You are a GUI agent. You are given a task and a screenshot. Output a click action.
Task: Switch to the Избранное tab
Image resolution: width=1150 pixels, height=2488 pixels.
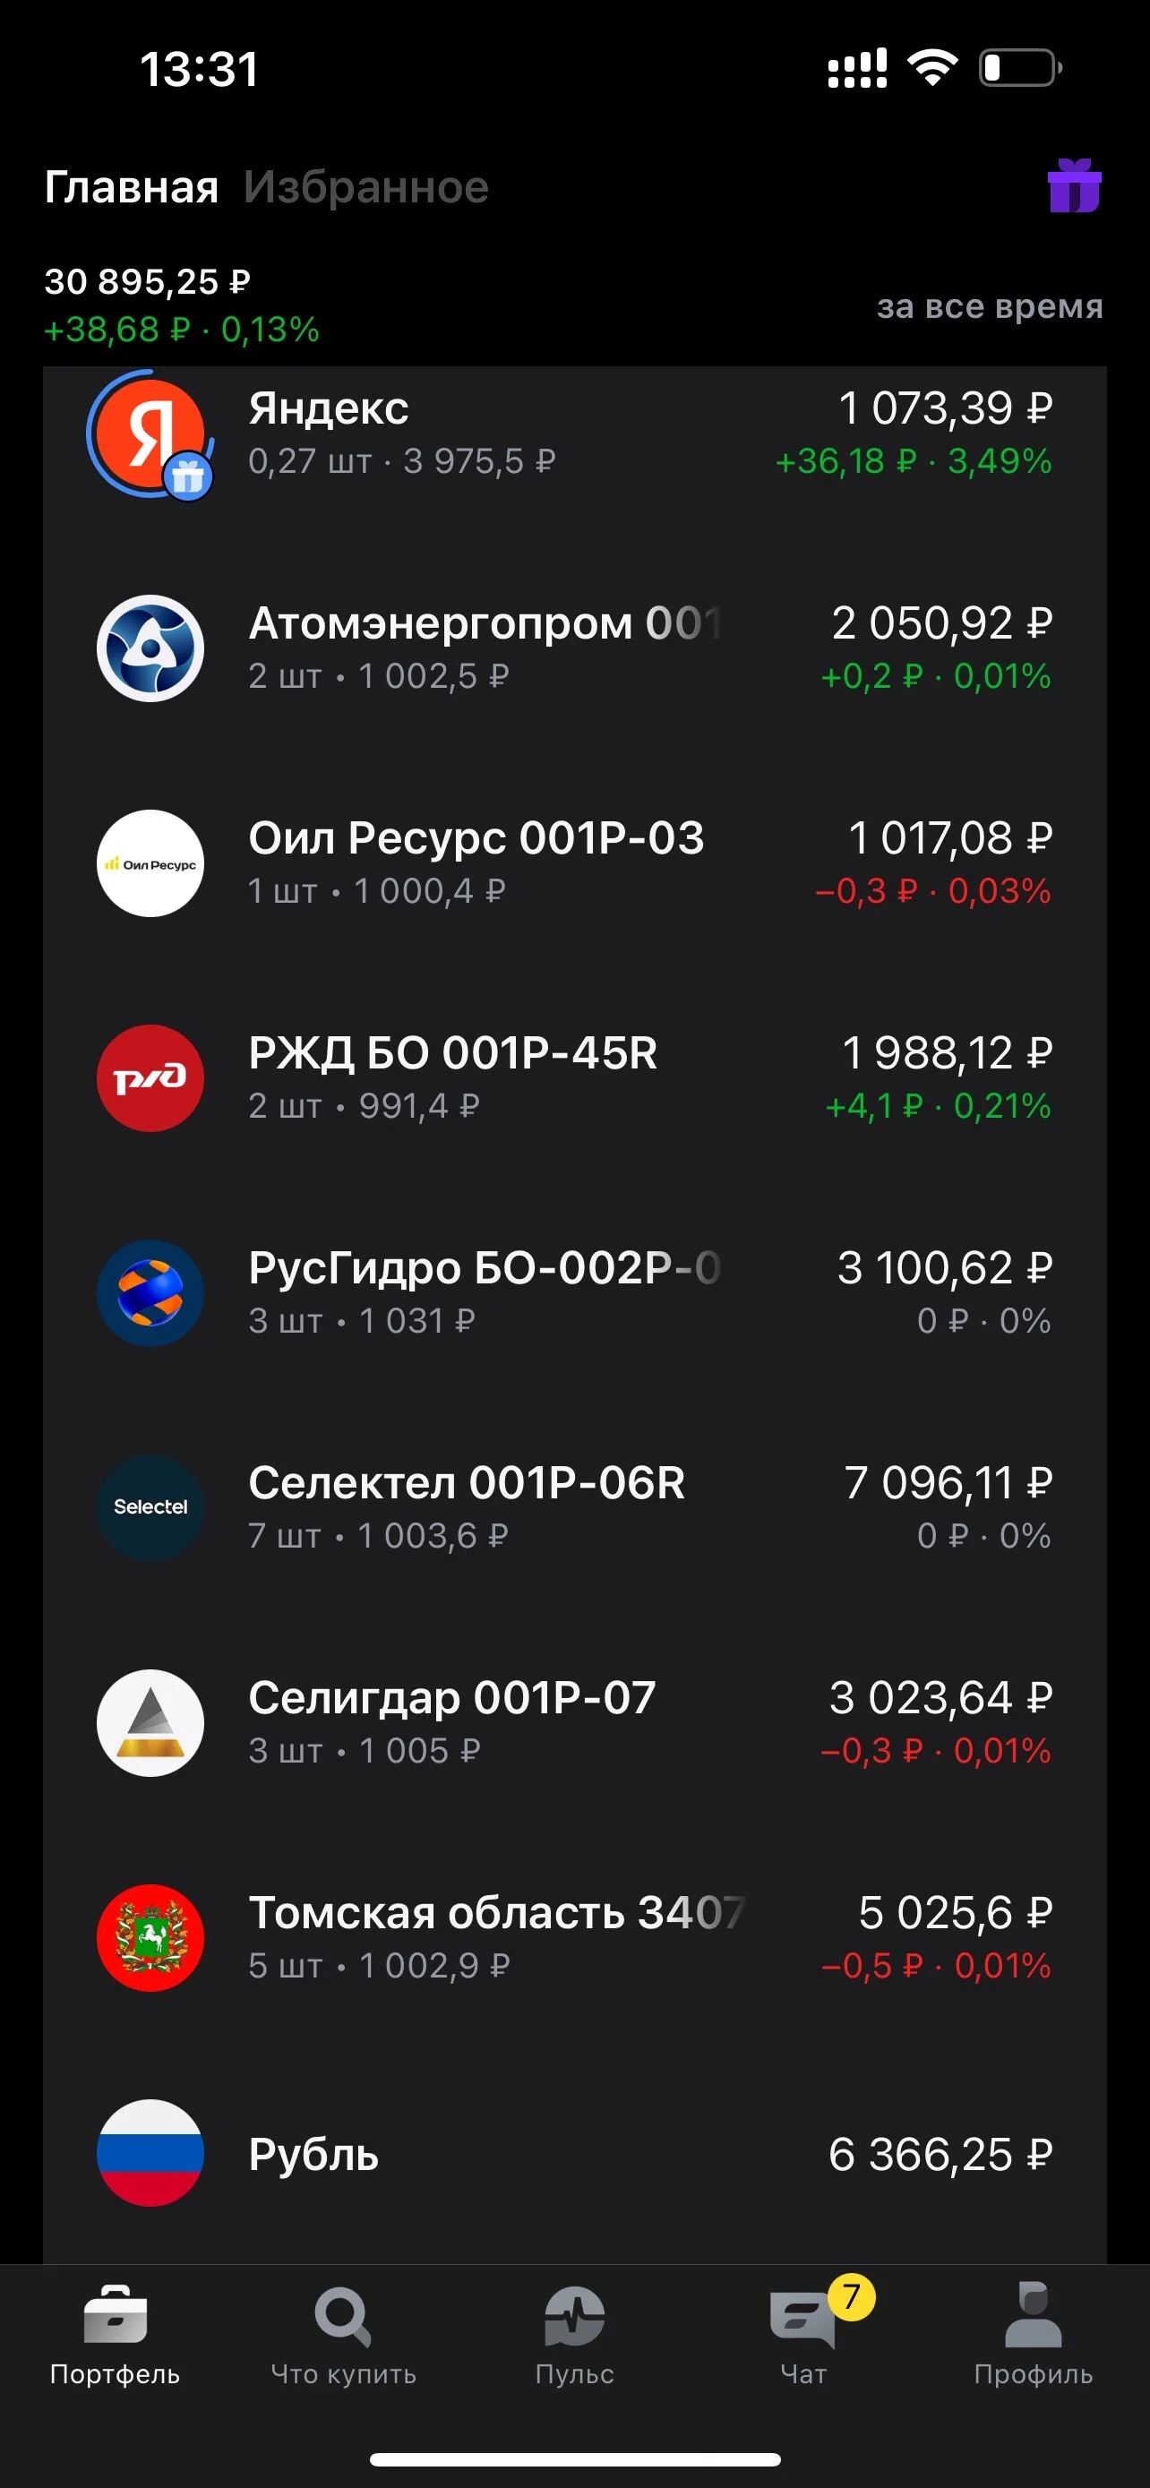[x=366, y=187]
